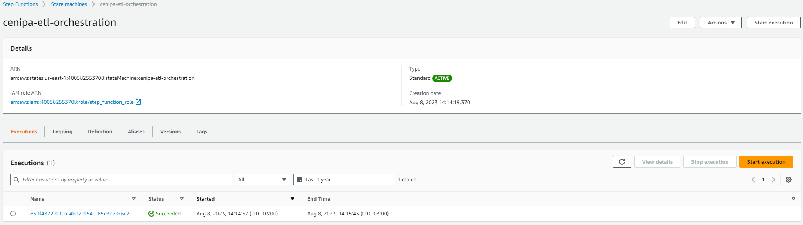Open the step_function_role IAM ARN link

72,102
